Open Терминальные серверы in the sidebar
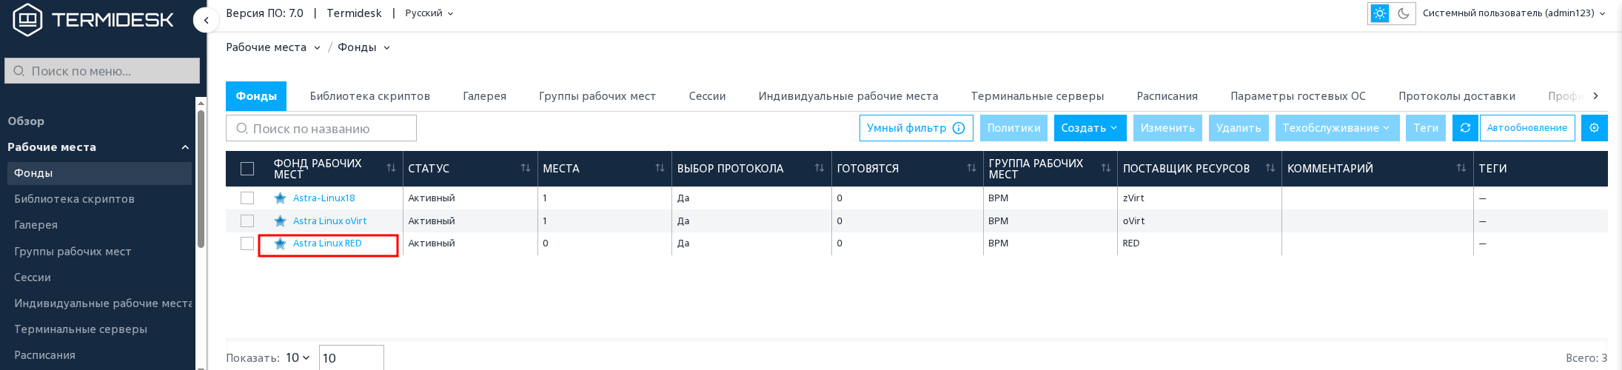Image resolution: width=1622 pixels, height=370 pixels. pyautogui.click(x=80, y=329)
